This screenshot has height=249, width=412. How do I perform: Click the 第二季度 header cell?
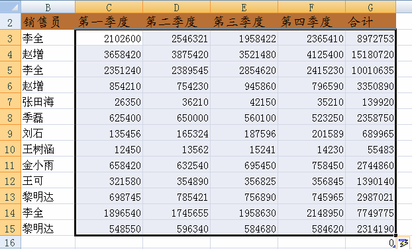176,22
